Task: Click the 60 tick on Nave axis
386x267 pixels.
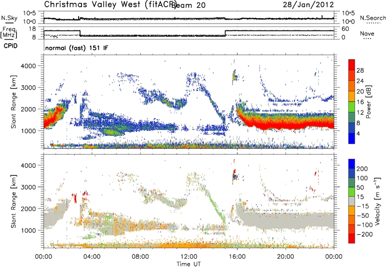Action: 345,29
